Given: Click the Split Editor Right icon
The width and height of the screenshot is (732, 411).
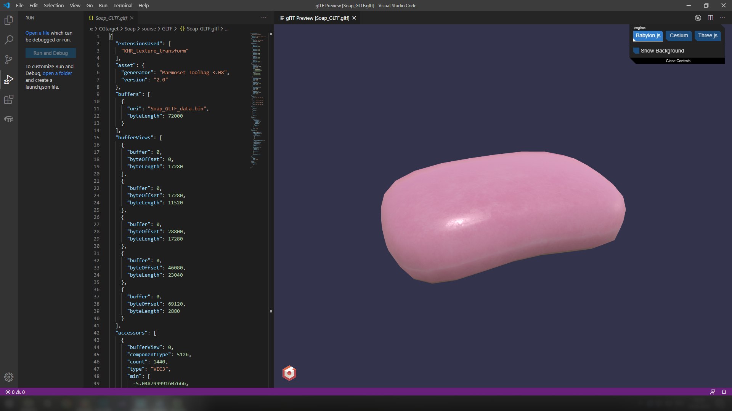Looking at the screenshot, I should [x=710, y=18].
